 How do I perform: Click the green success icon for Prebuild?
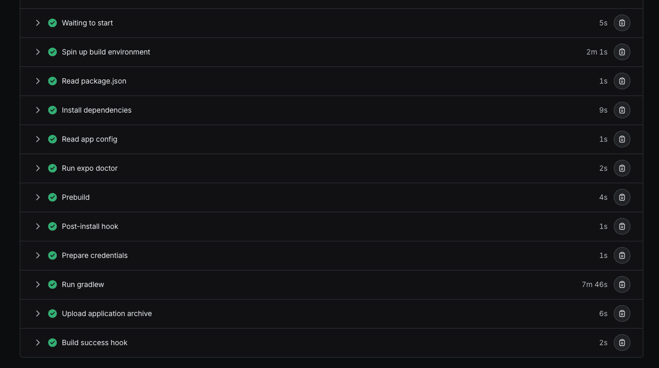coord(52,197)
